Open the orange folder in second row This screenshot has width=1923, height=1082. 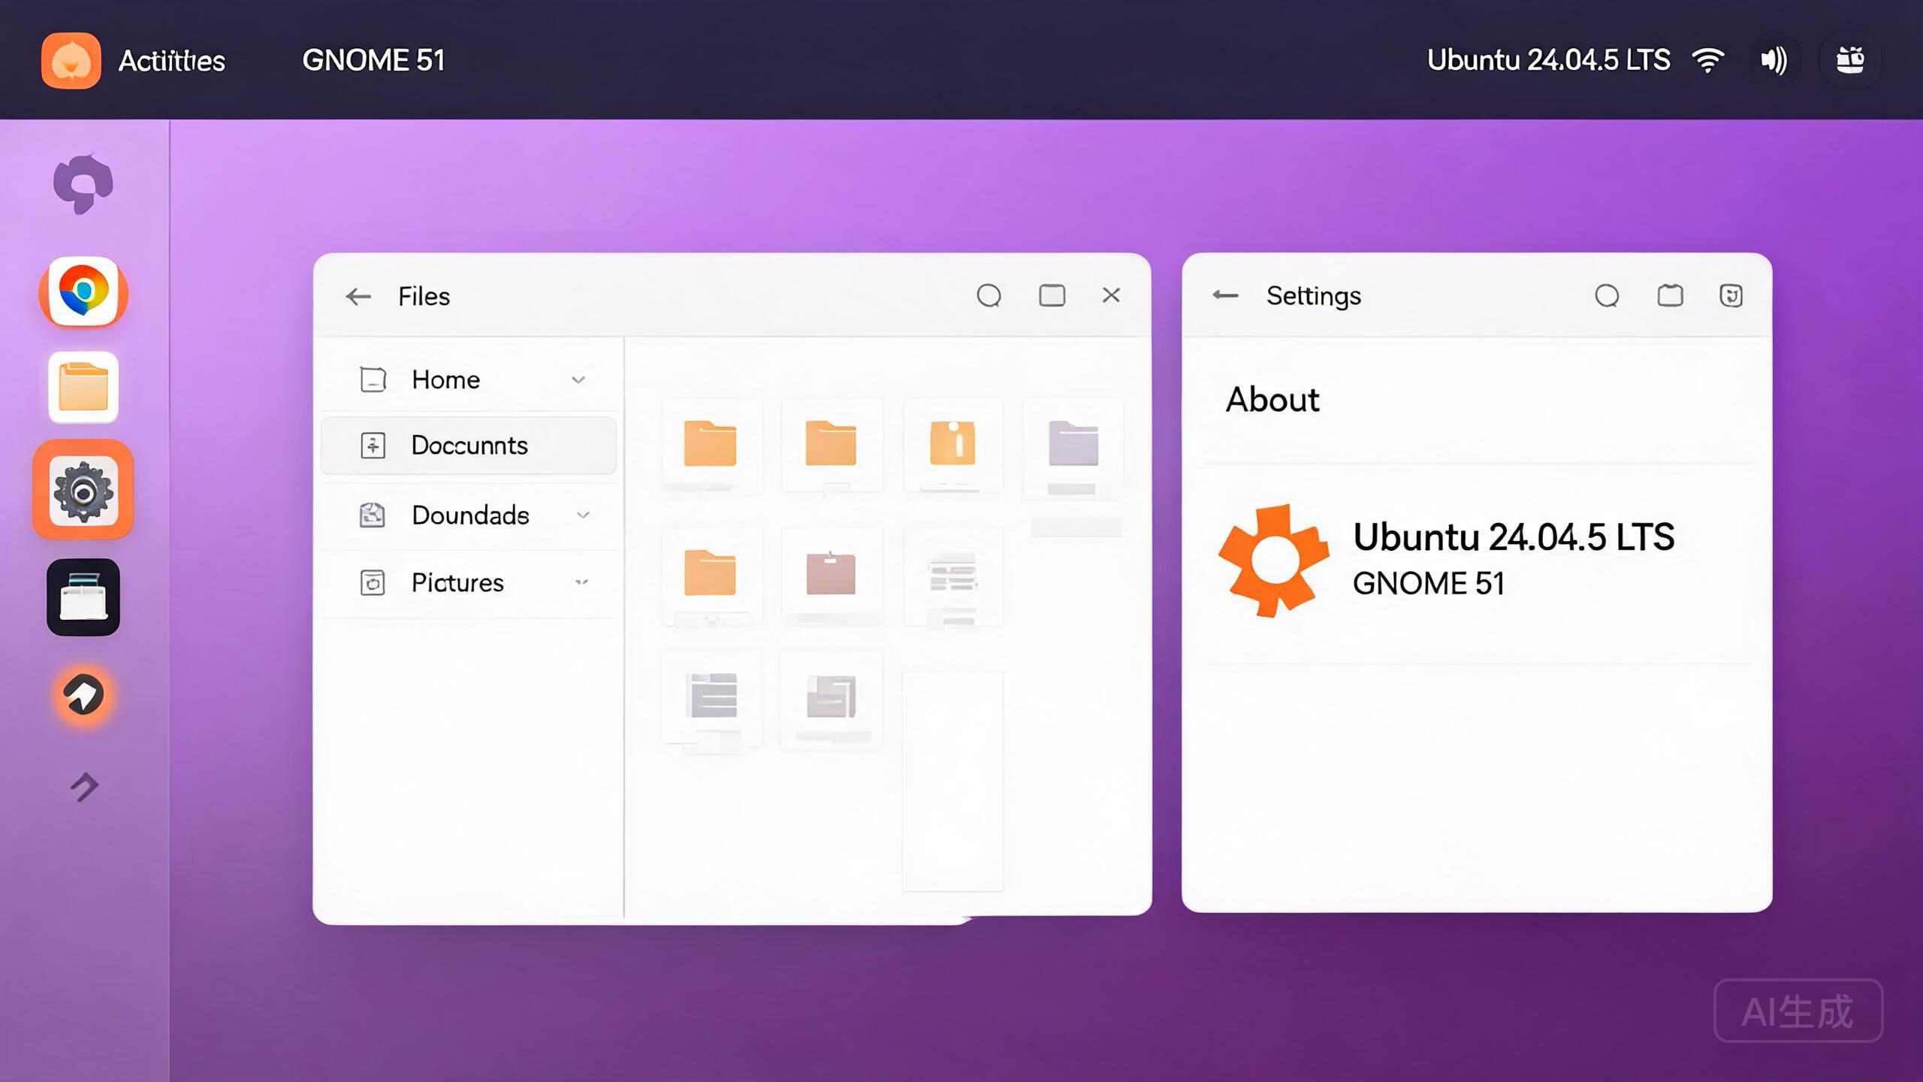[710, 573]
